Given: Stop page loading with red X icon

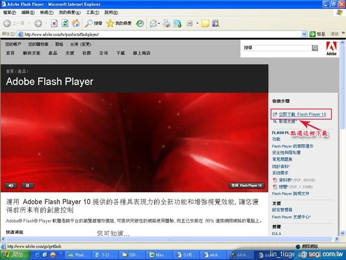Looking at the screenshot, I should point(54,23).
